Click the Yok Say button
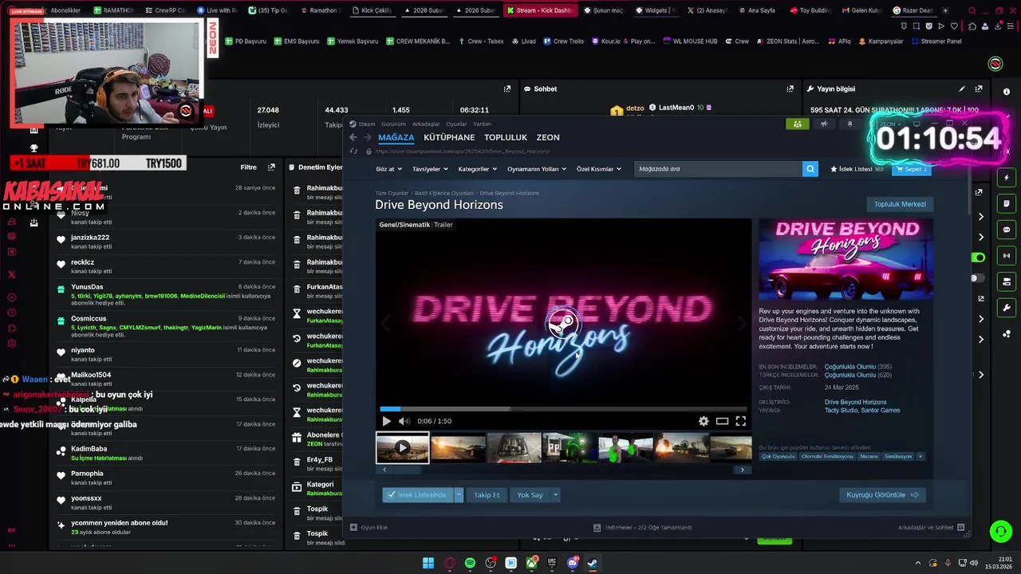The width and height of the screenshot is (1021, 574). click(x=530, y=495)
